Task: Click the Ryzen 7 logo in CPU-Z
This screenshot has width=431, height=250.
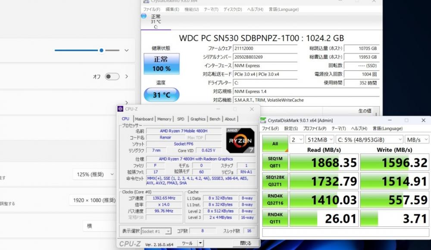Action: point(240,141)
